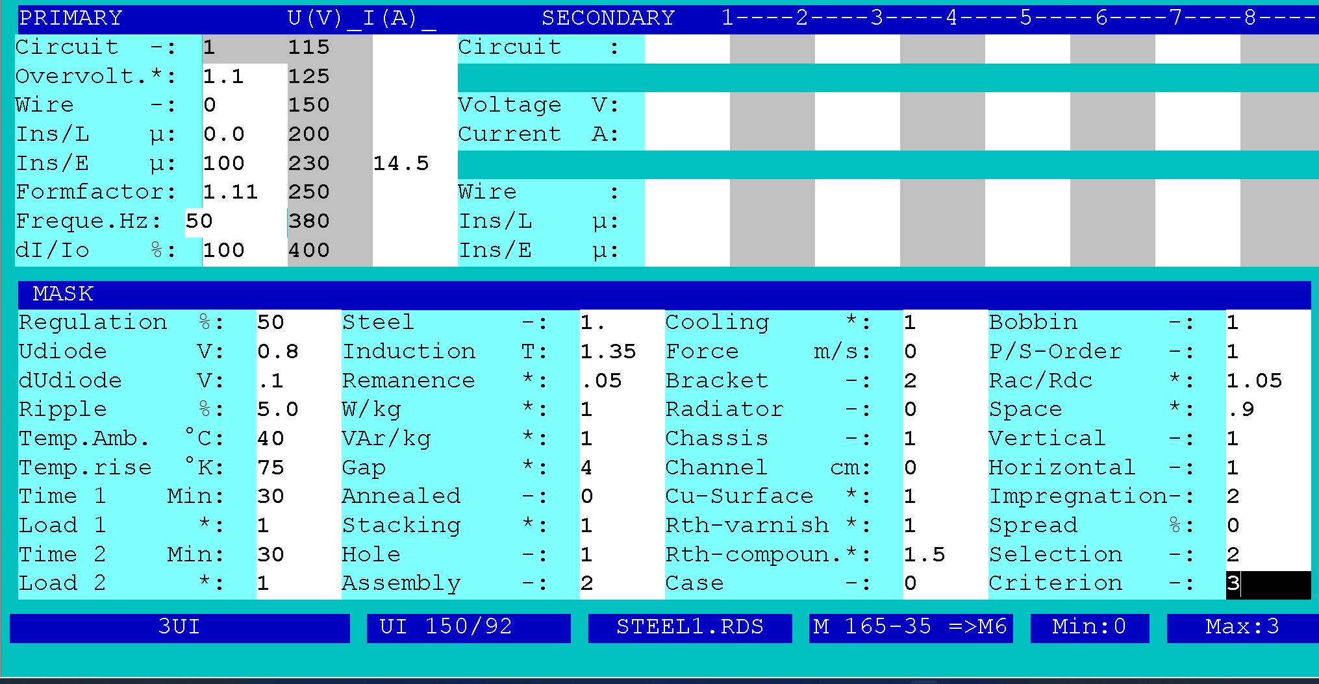Select the U(V) entry 200
The height and width of the screenshot is (684, 1319).
330,135
